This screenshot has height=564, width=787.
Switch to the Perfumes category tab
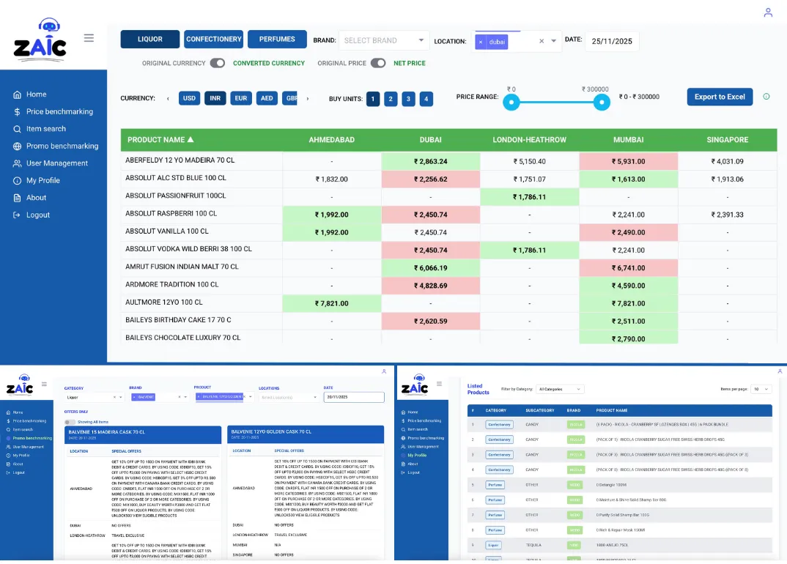pos(277,40)
